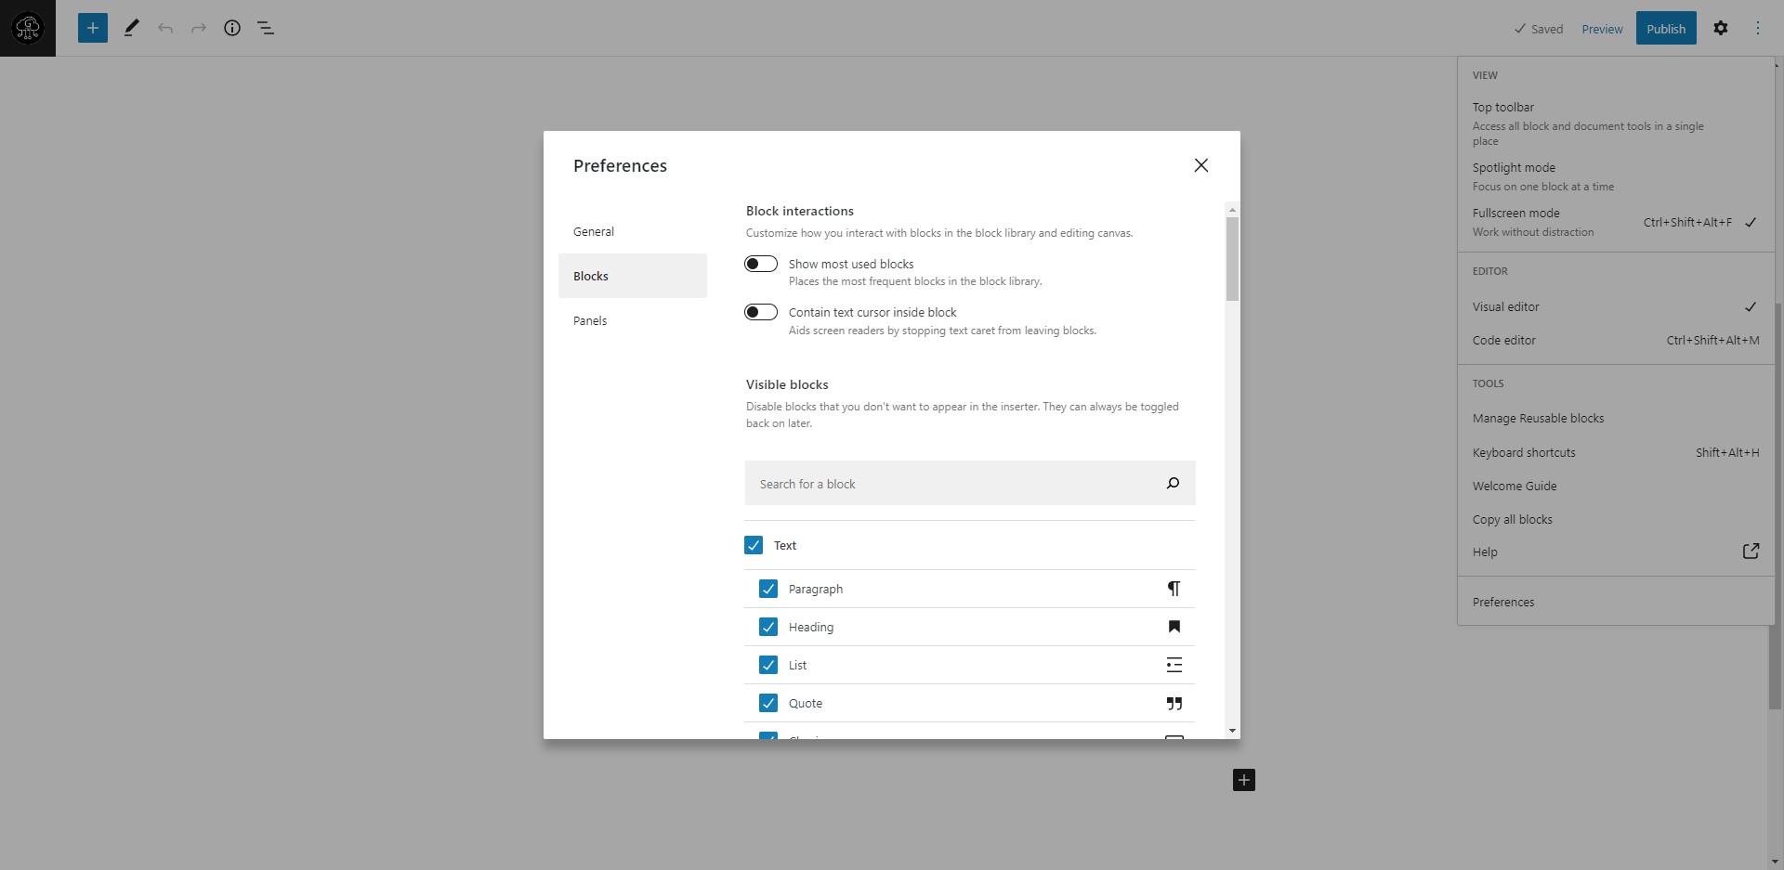This screenshot has height=870, width=1784.
Task: Open the Details information panel
Action: (x=232, y=28)
